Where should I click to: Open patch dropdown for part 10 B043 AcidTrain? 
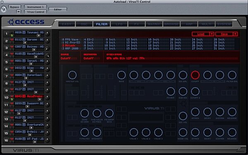24,96
